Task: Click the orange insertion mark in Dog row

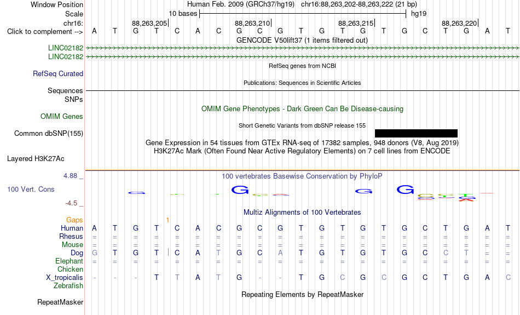Action: (x=169, y=252)
